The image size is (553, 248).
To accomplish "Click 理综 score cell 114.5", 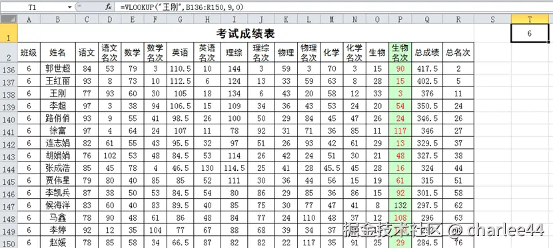I will point(234,168).
